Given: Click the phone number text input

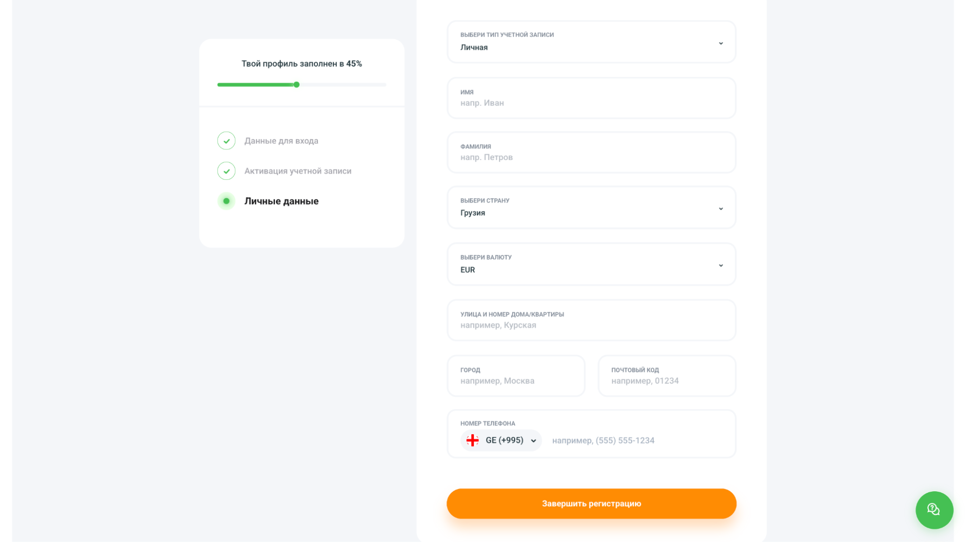Looking at the screenshot, I should tap(638, 440).
